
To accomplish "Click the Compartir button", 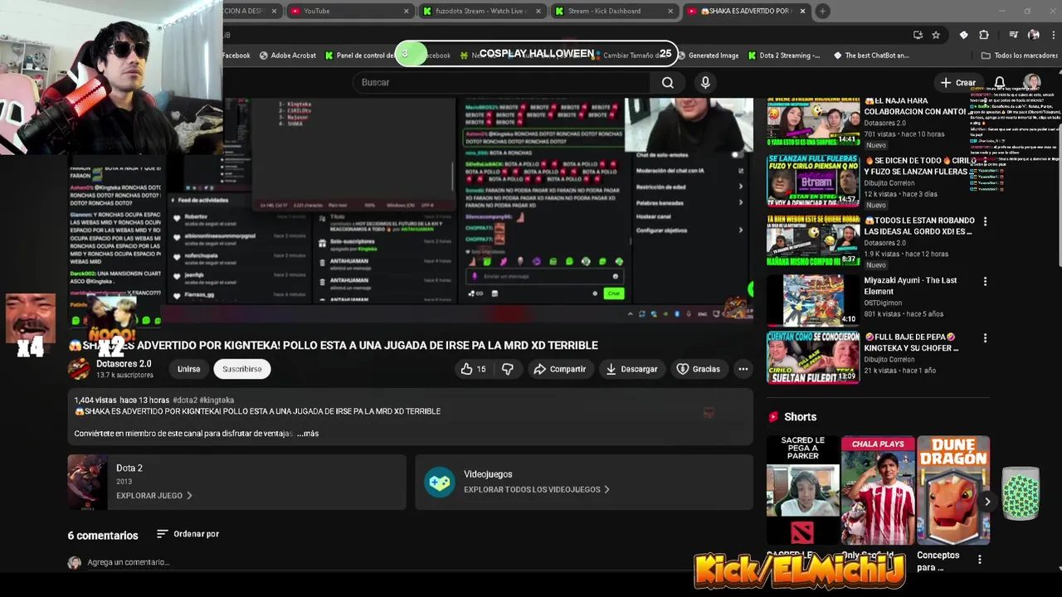I will (560, 369).
